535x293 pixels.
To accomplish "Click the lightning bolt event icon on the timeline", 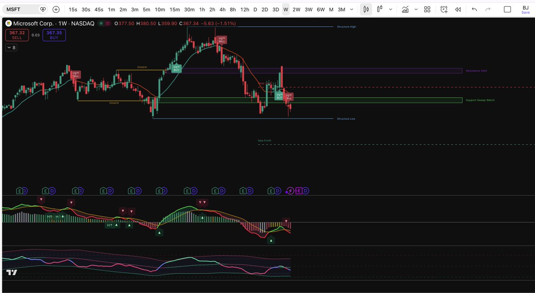I will pyautogui.click(x=291, y=191).
